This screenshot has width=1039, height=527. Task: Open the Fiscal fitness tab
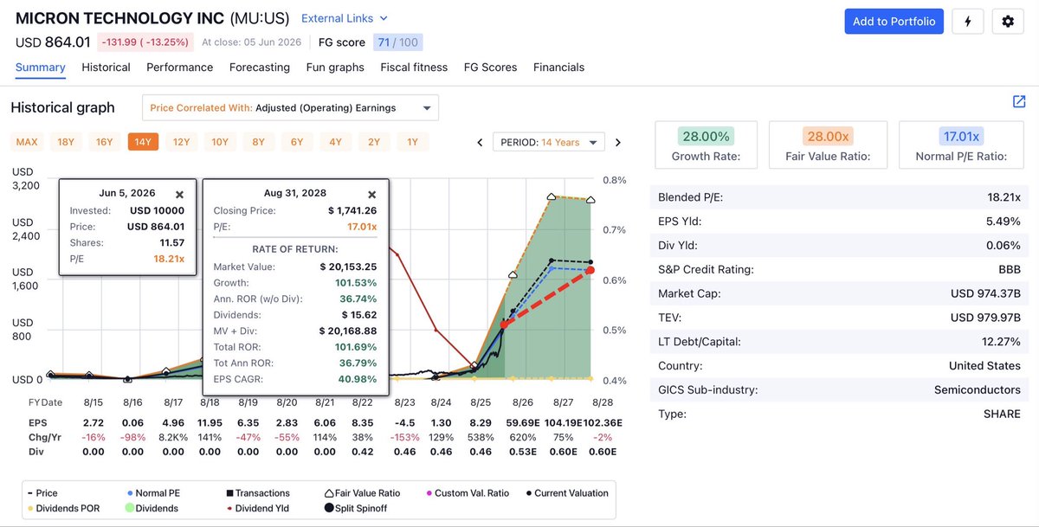click(414, 67)
